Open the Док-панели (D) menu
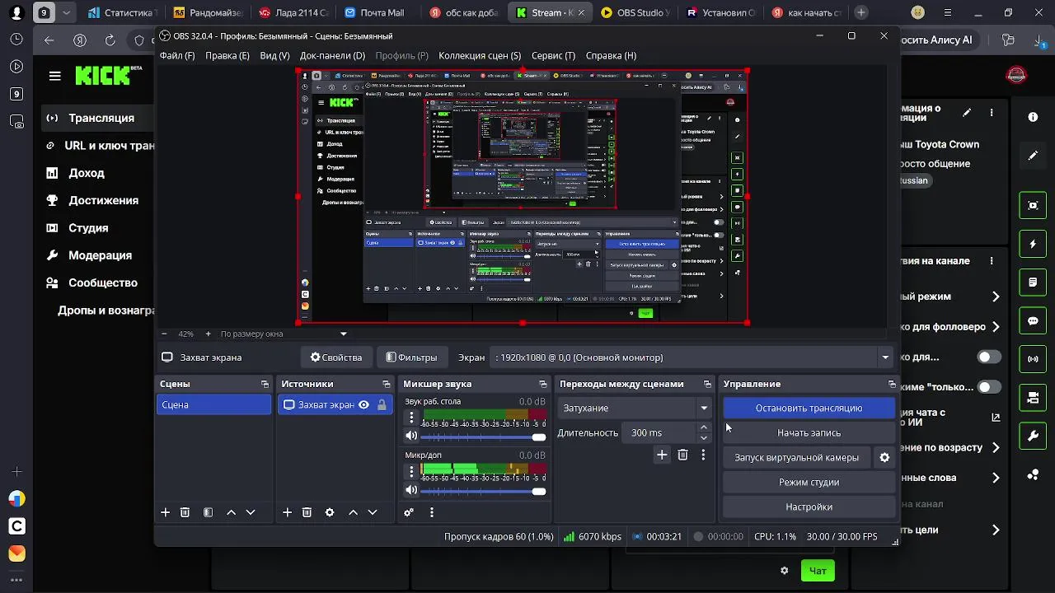This screenshot has width=1055, height=593. (332, 55)
